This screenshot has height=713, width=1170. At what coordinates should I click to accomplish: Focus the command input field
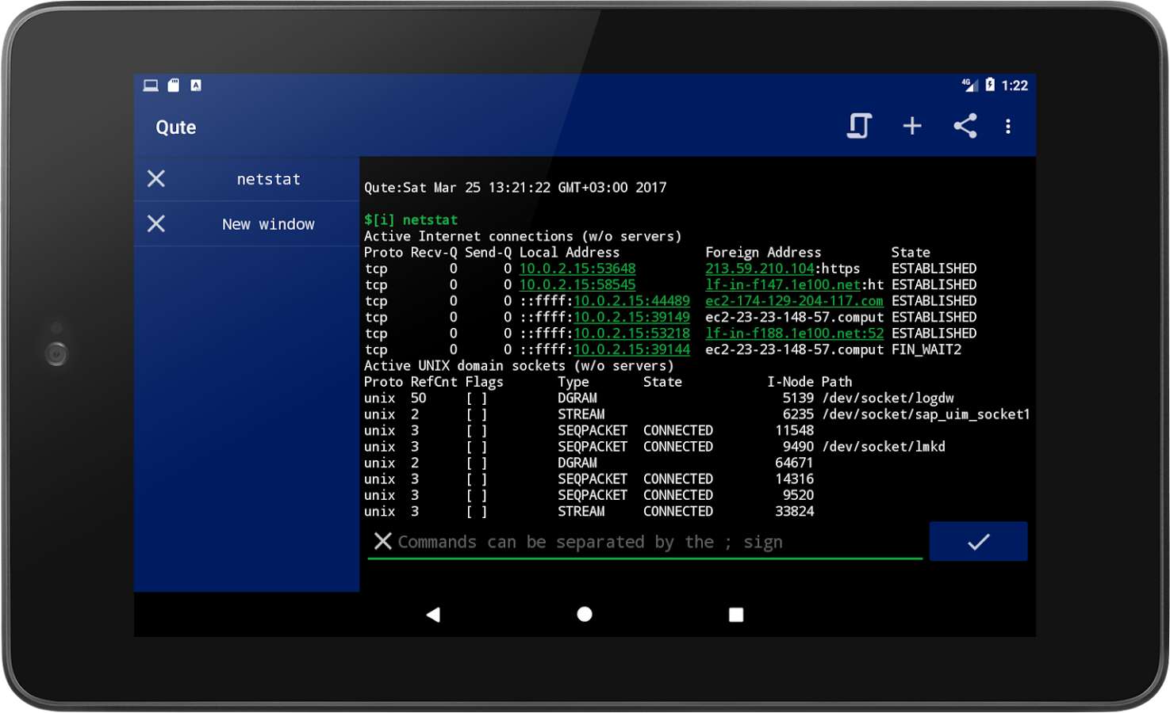(645, 542)
